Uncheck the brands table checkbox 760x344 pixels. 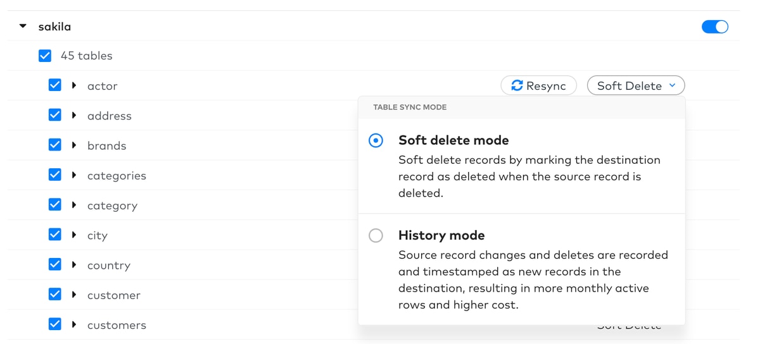pos(55,145)
